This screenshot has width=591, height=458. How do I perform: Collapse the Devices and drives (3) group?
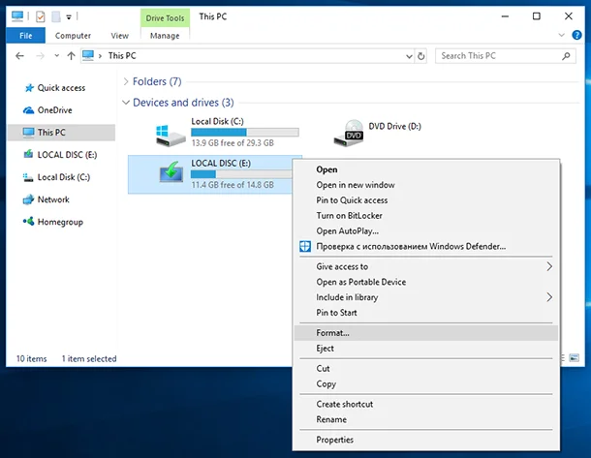[126, 103]
